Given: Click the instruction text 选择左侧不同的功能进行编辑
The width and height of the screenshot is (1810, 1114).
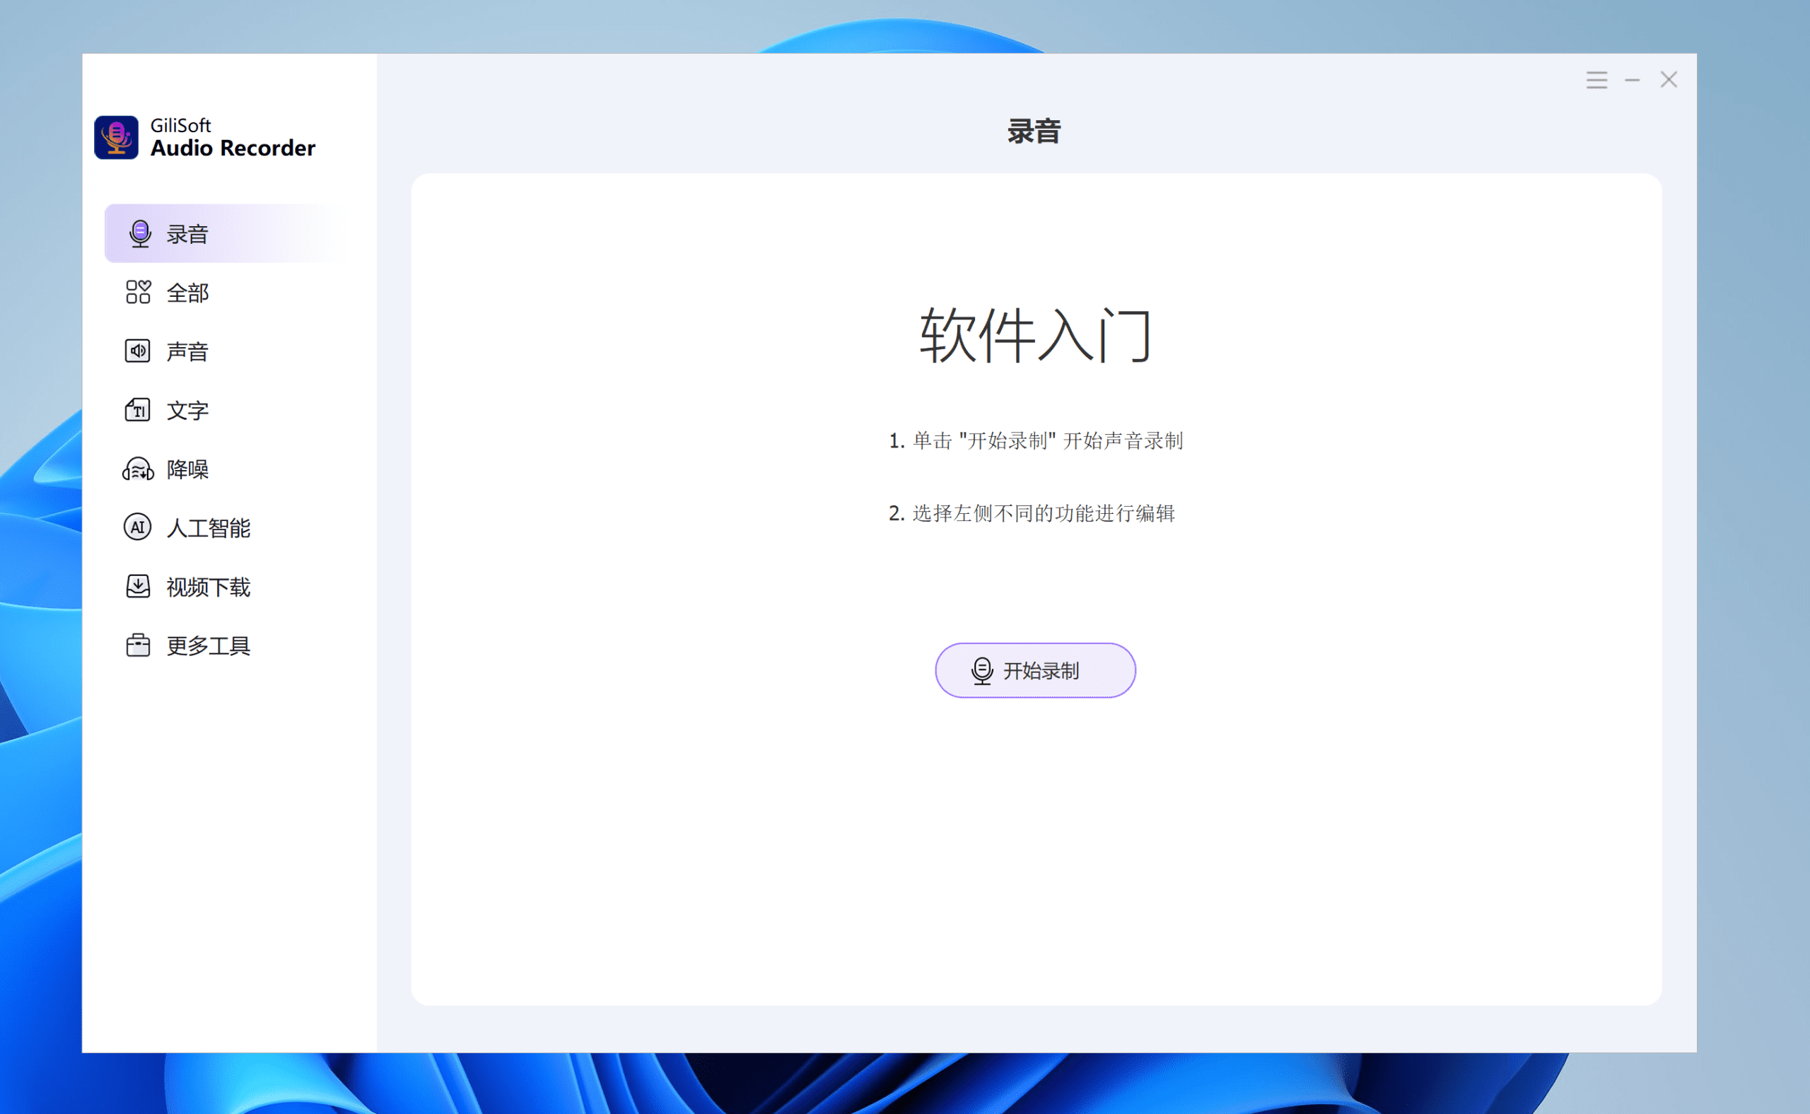Looking at the screenshot, I should (1044, 512).
